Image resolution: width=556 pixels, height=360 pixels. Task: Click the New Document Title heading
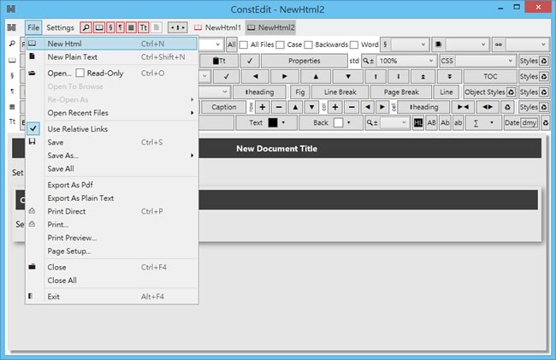[276, 149]
